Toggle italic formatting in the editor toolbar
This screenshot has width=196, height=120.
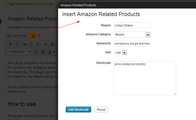coord(18,44)
